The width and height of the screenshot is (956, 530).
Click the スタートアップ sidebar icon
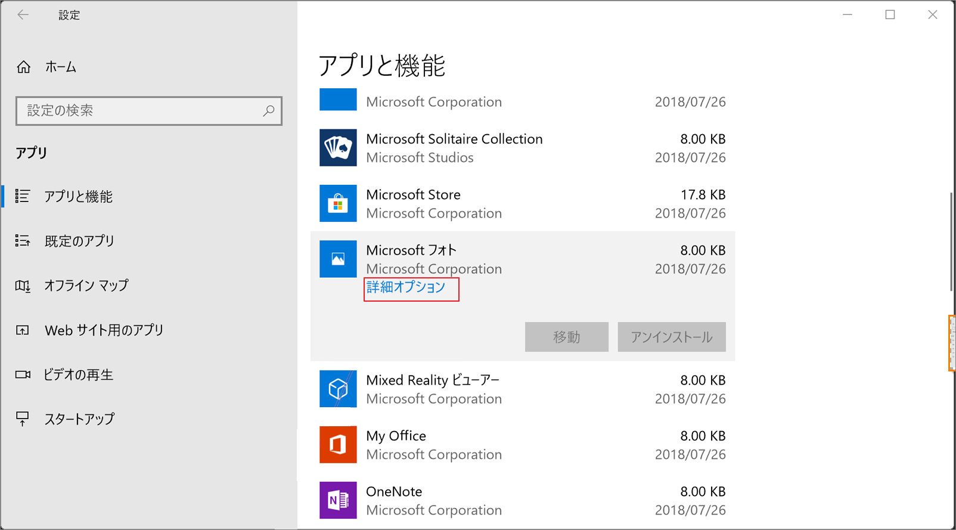(x=23, y=419)
